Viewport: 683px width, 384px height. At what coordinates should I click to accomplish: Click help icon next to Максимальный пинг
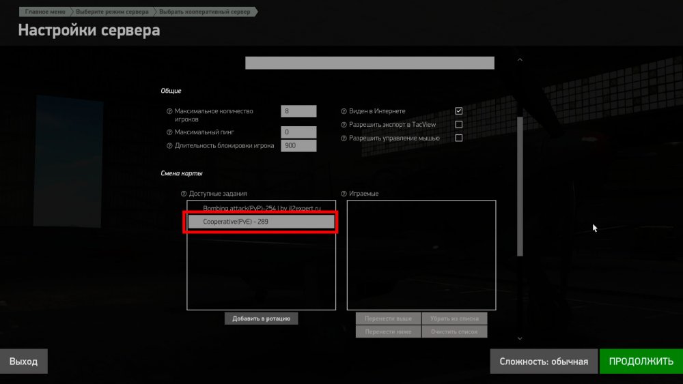(169, 132)
